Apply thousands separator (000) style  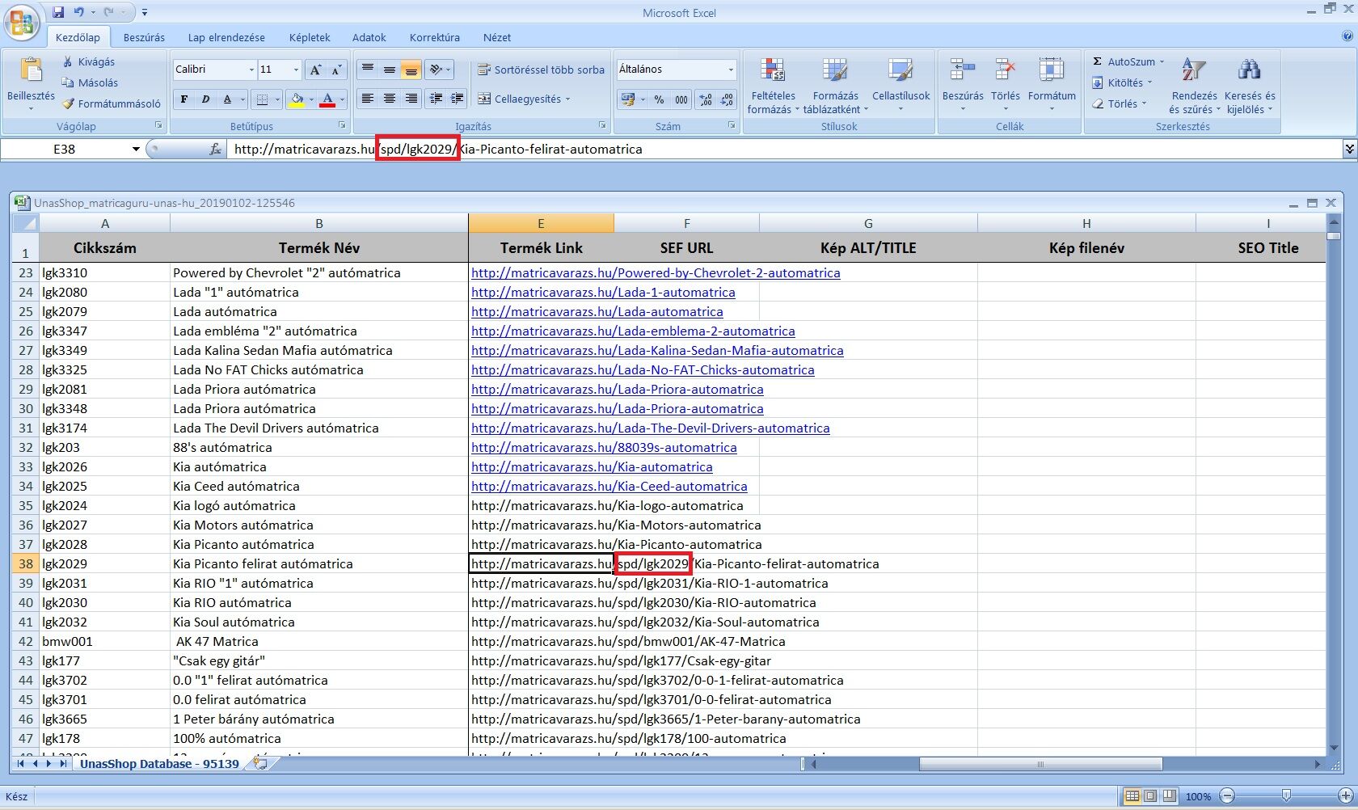coord(681,99)
